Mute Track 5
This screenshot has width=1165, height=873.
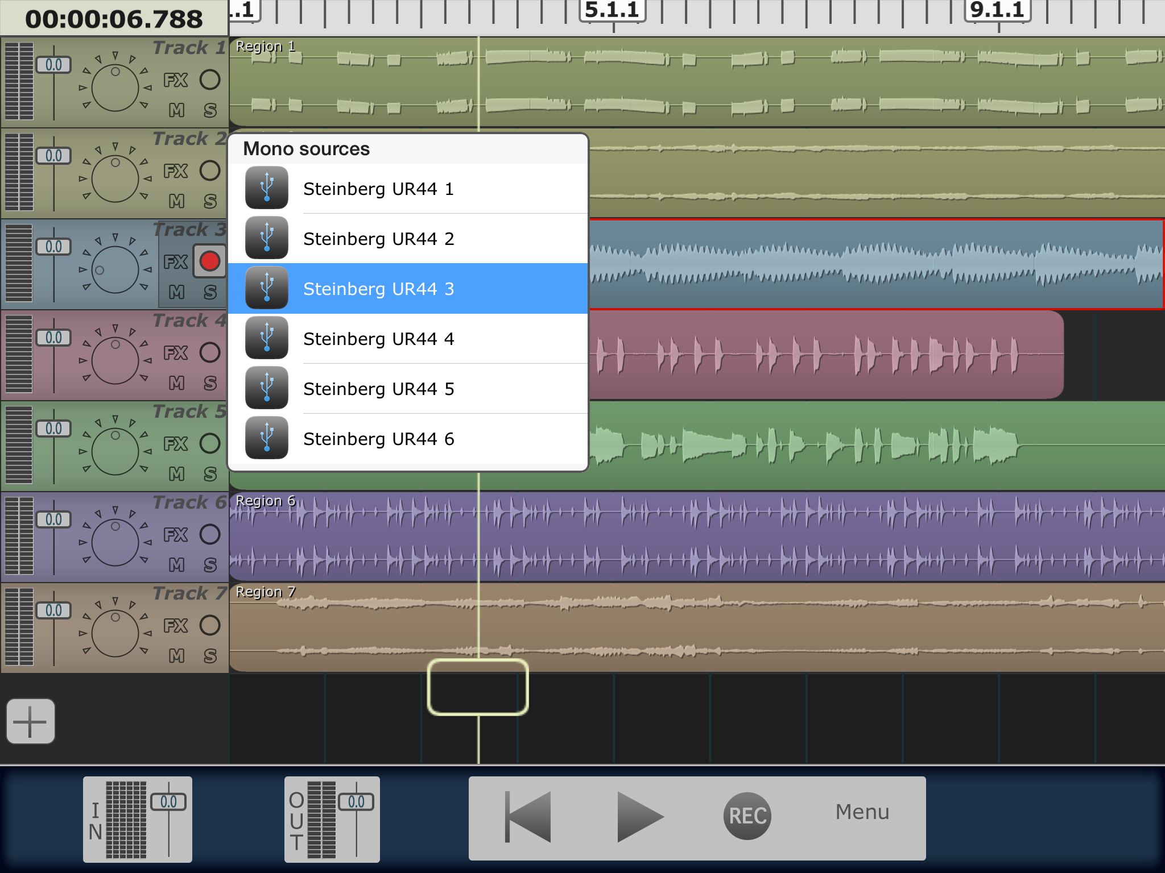[177, 474]
